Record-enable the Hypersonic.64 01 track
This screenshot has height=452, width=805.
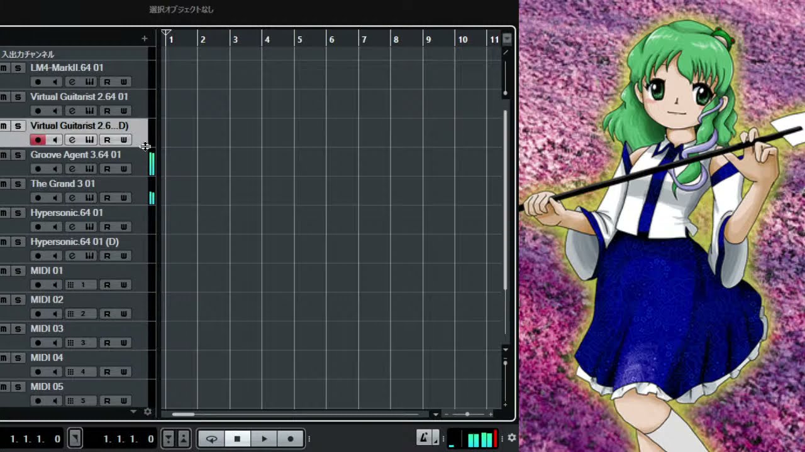coord(38,227)
